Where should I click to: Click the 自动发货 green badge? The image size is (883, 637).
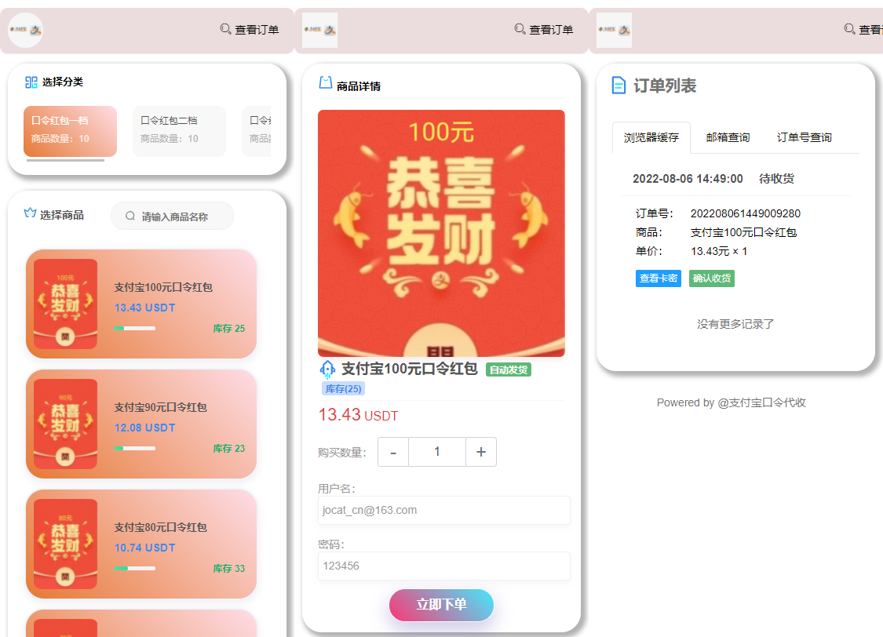(x=509, y=369)
